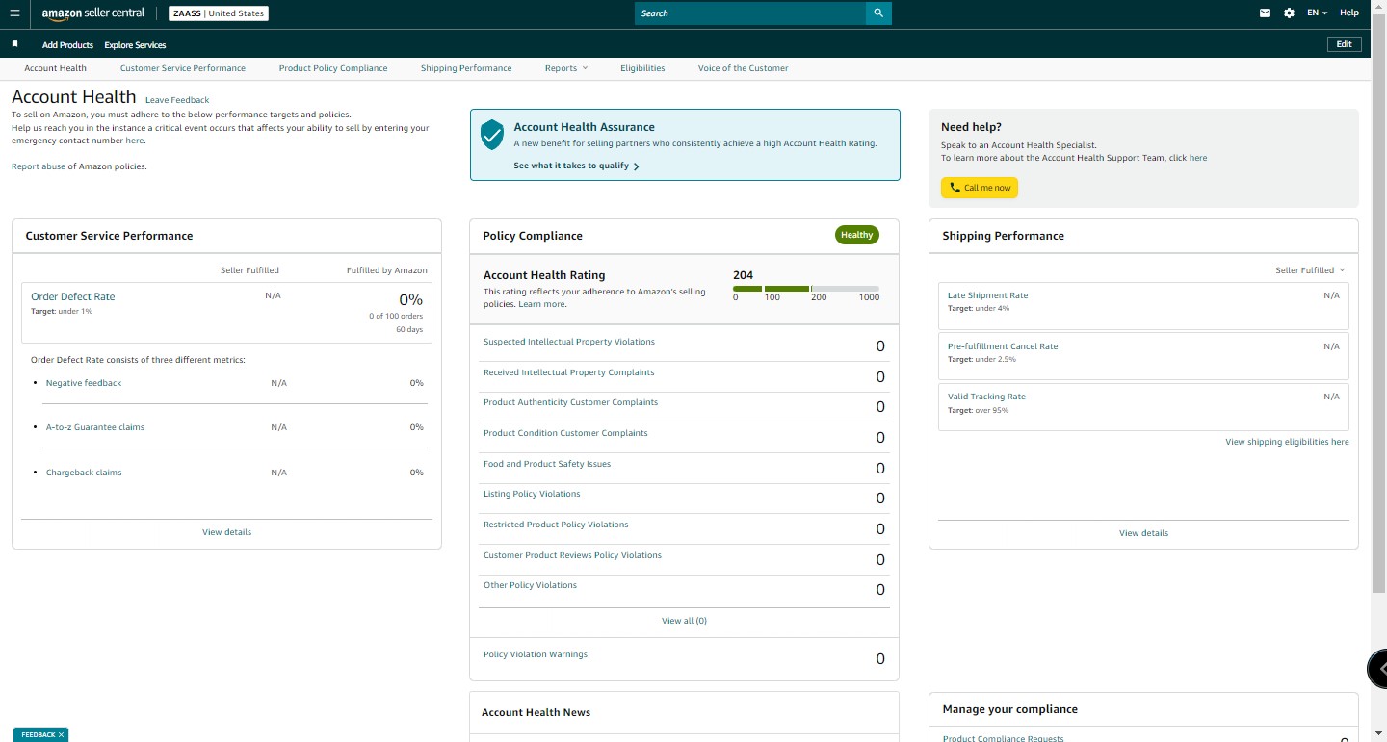1387x742 pixels.
Task: Click the Healthy status badge
Action: (x=857, y=235)
